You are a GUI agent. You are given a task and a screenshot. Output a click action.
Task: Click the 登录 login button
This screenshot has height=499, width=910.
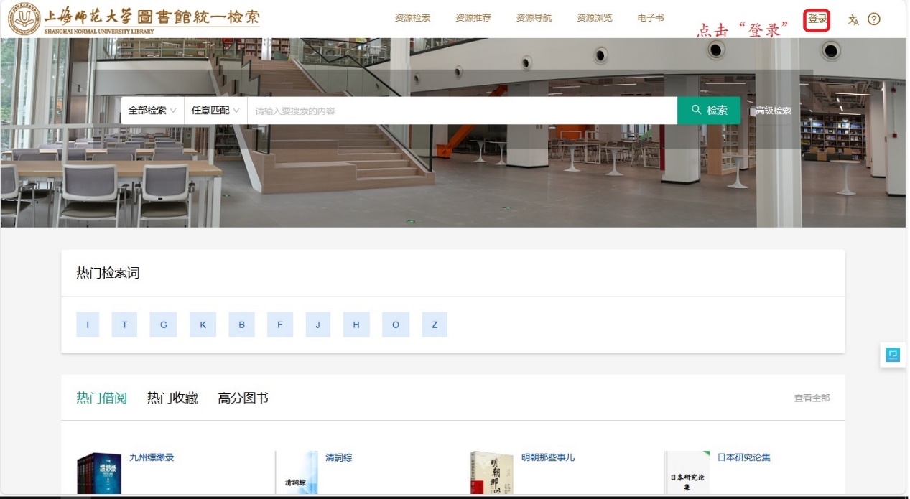pyautogui.click(x=817, y=19)
